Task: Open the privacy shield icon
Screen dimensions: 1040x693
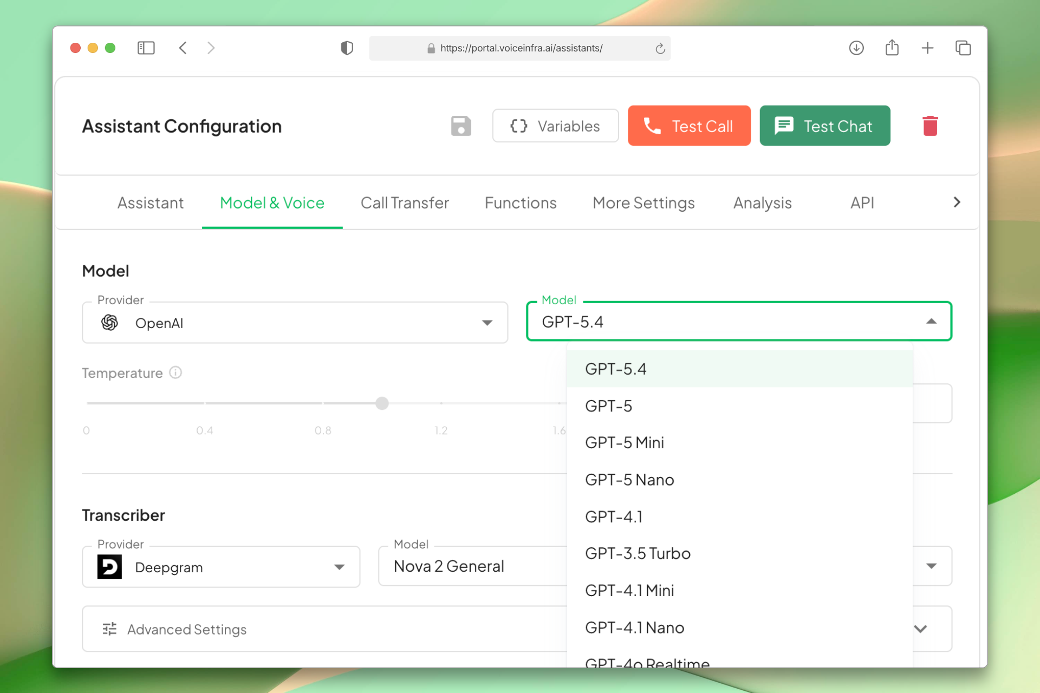Action: [347, 48]
